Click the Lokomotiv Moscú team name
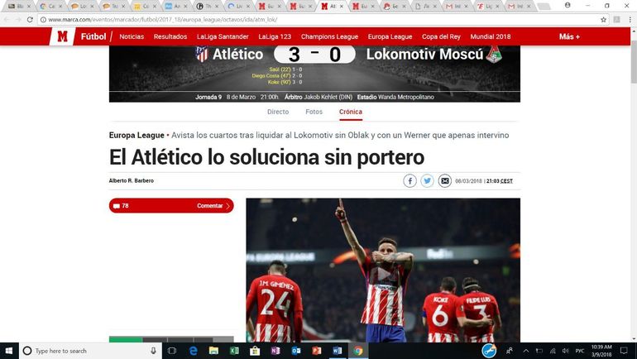The image size is (637, 359). 424,54
